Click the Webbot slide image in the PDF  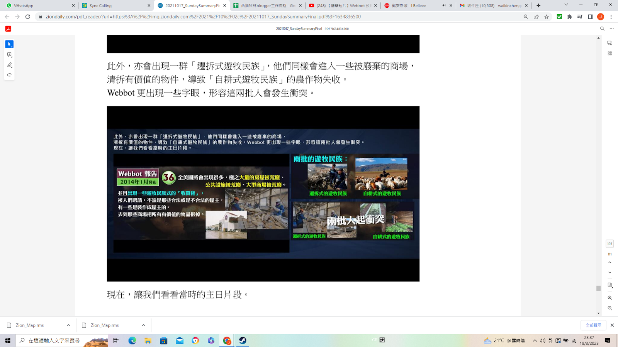point(263,194)
